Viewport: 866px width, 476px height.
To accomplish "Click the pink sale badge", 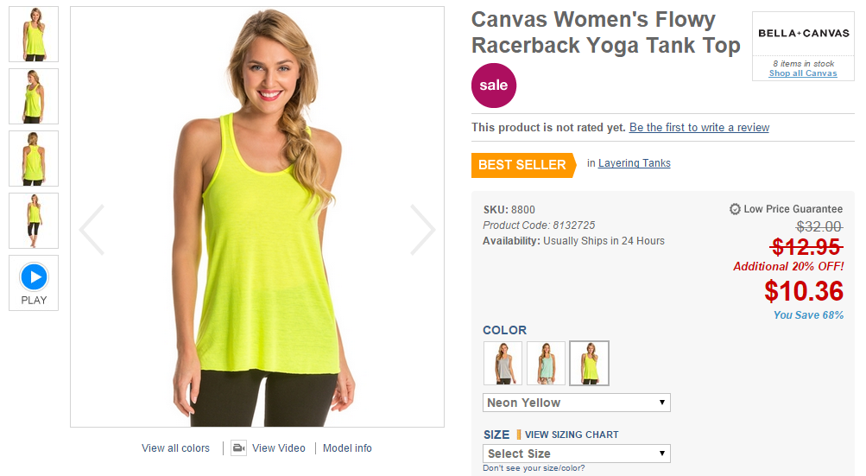I will 494,86.
